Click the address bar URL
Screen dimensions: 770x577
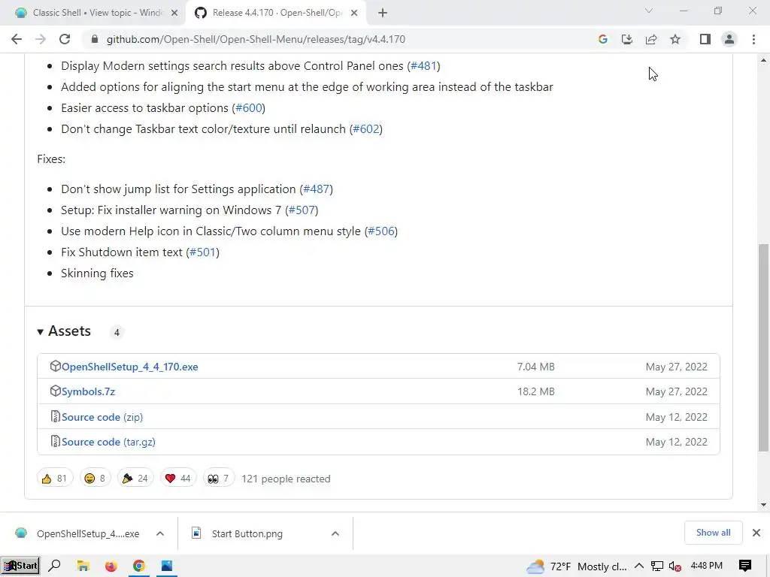256,39
